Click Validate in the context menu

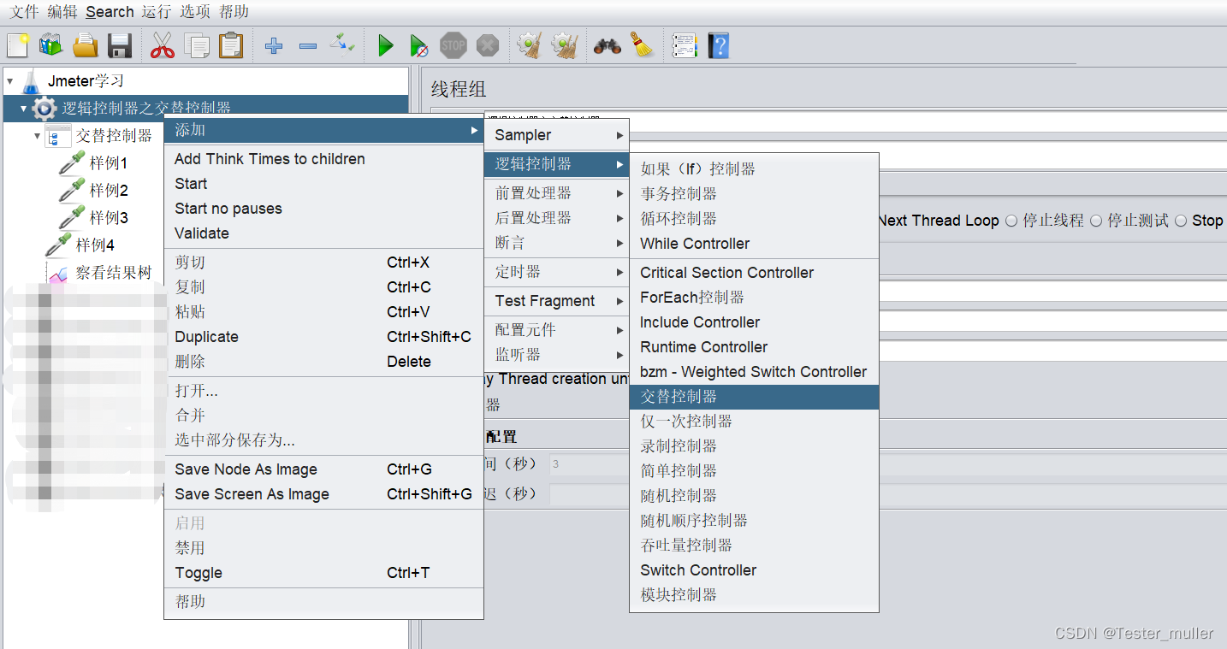[323, 233]
